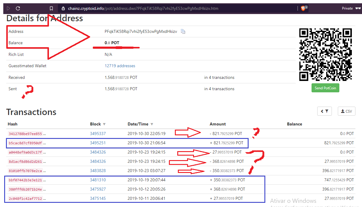Image resolution: width=362 pixels, height=207 pixels.
Task: Click the 0.0 POT balance value
Action: point(112,43)
